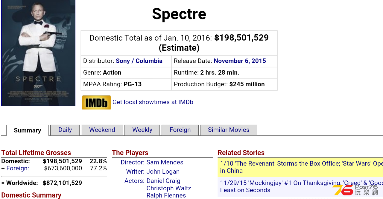Open the Weekend tab

pos(102,130)
